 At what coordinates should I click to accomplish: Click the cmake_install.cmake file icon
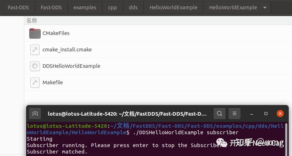pos(35,50)
